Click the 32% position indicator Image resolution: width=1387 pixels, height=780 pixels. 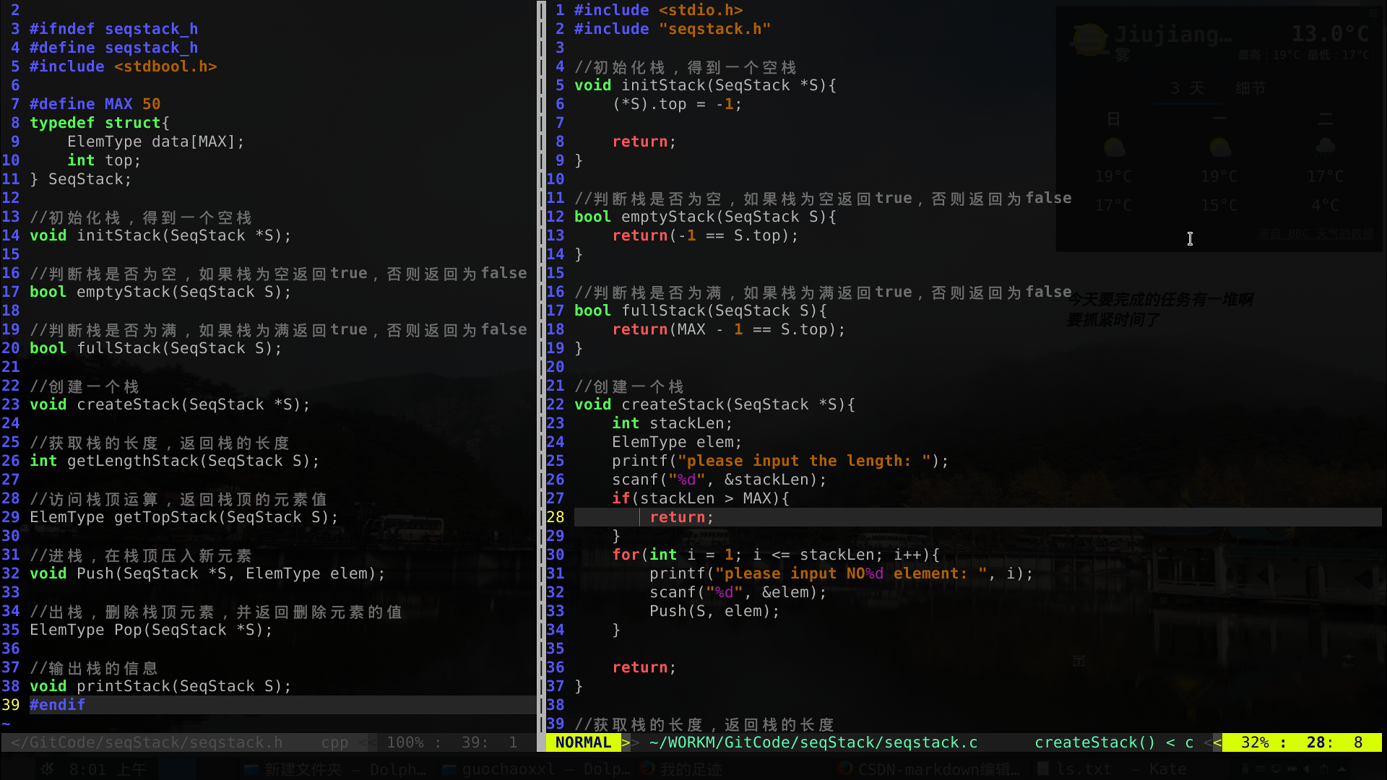(x=1256, y=742)
